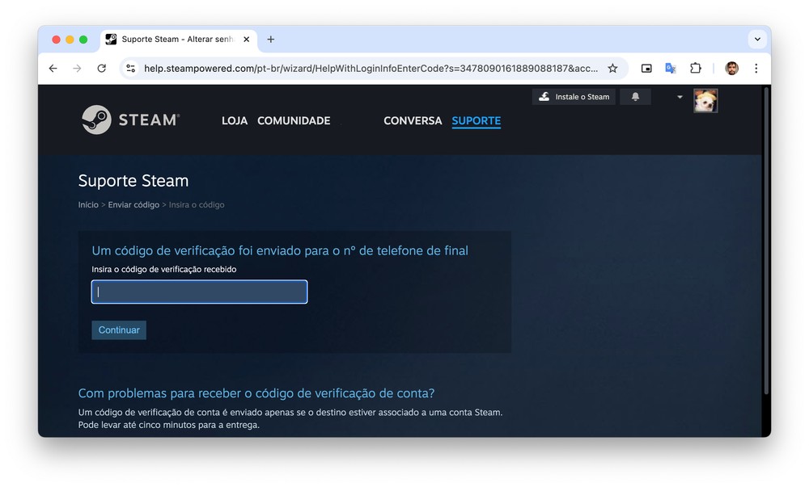Viewport: 809px width, 487px height.
Task: Click the Insira o código breadcrumb text
Action: pos(197,204)
